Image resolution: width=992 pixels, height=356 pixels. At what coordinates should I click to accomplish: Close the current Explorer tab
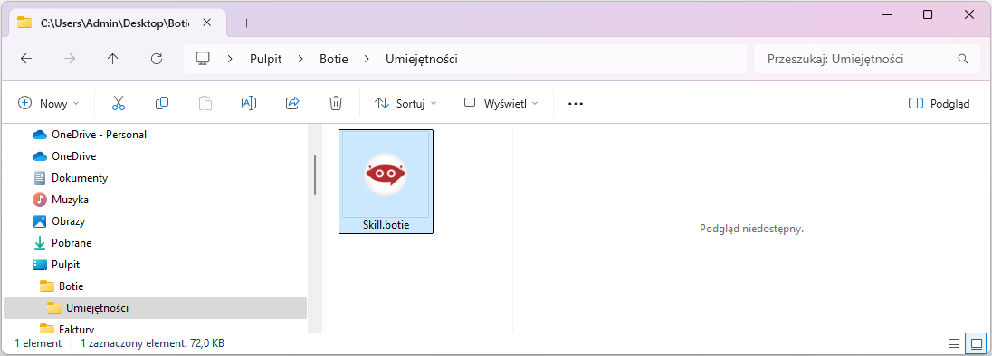pos(207,23)
